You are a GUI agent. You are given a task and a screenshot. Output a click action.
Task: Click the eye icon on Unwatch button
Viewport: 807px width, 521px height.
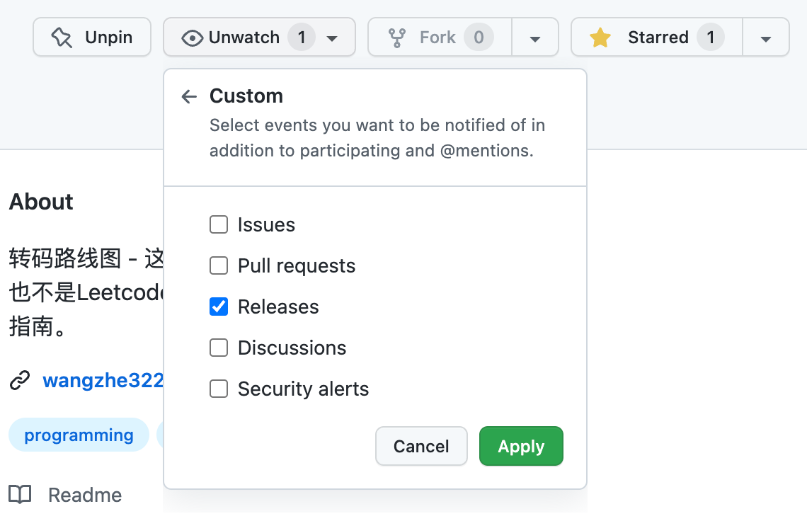pyautogui.click(x=192, y=38)
